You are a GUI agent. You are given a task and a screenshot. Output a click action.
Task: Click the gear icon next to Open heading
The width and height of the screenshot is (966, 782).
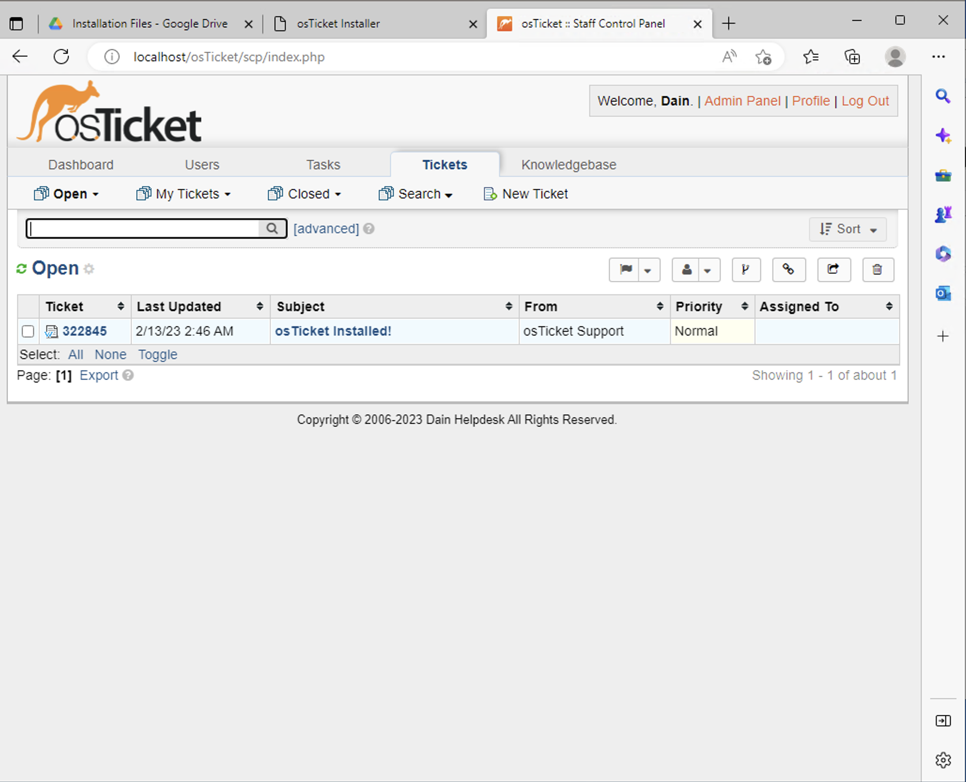click(x=89, y=269)
